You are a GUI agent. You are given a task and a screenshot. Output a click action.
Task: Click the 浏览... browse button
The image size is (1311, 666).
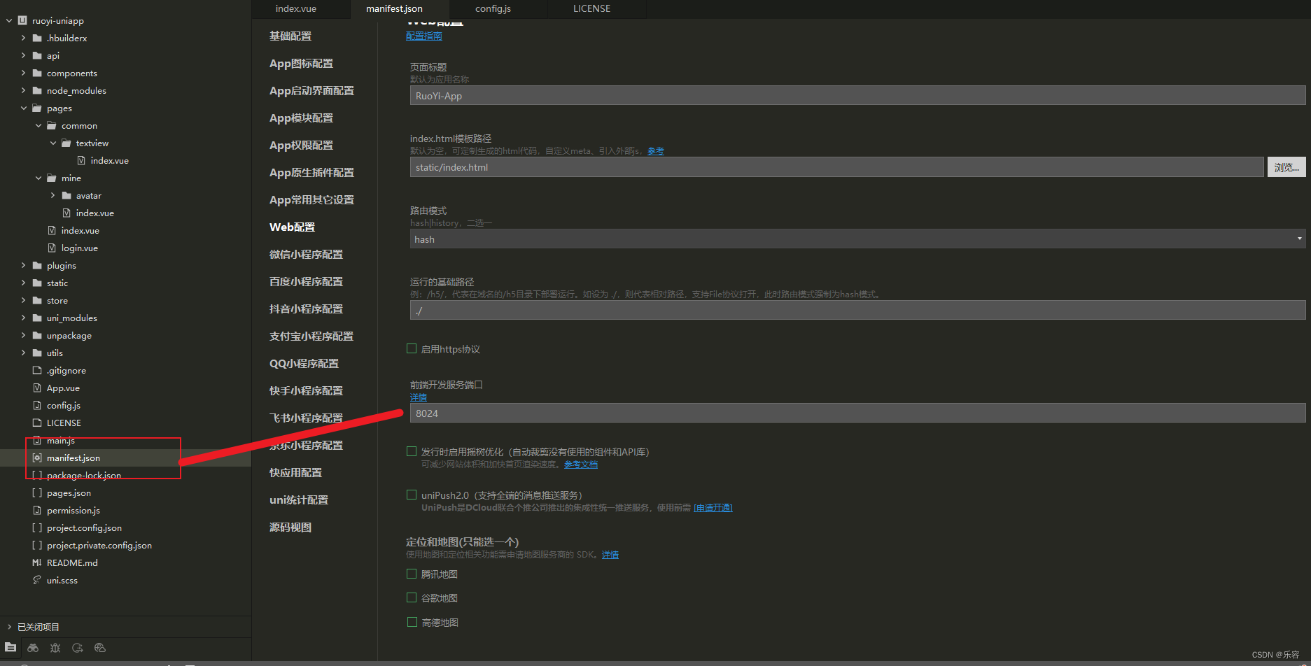tap(1287, 167)
